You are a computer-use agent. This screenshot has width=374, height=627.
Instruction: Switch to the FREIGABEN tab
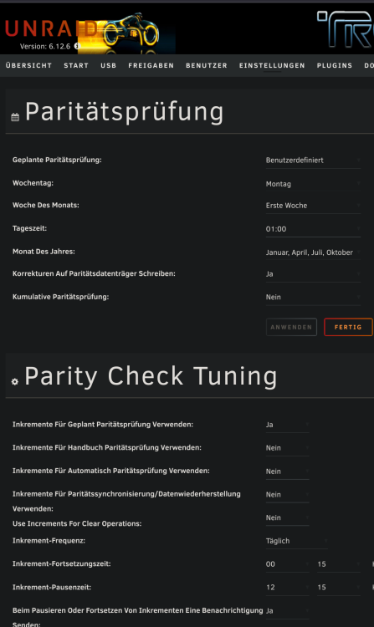(x=151, y=65)
